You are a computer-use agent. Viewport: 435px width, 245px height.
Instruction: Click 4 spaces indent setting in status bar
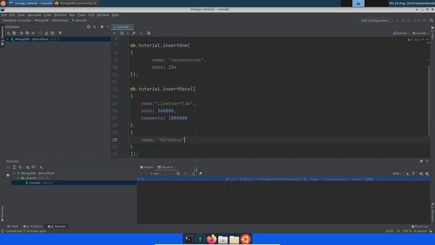pyautogui.click(x=420, y=231)
